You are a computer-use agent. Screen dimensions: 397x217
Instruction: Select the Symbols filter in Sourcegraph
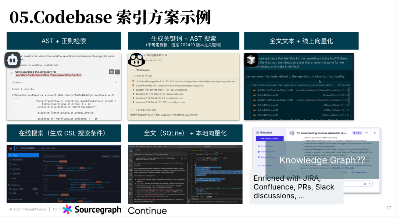click(x=15, y=169)
